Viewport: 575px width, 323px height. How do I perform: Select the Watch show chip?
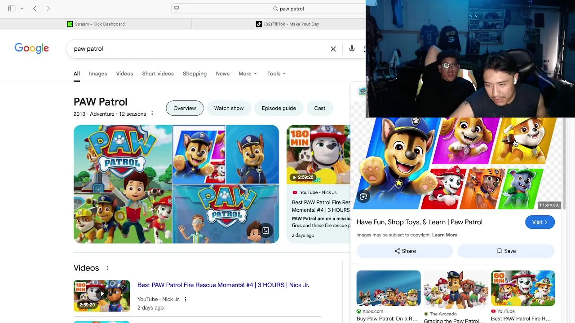229,108
